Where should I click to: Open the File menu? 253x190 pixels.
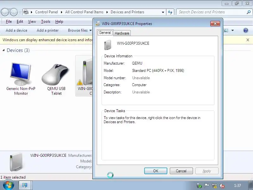pyautogui.click(x=9, y=22)
